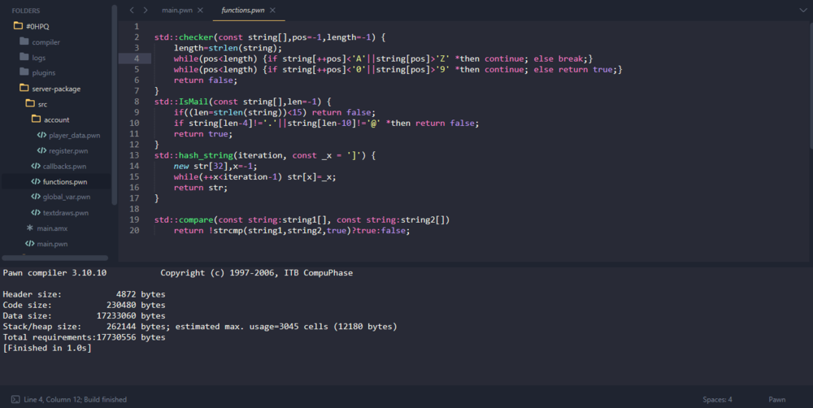Click the FOLDERS sidebar heading
Screen dimensions: 813x408
[26, 11]
